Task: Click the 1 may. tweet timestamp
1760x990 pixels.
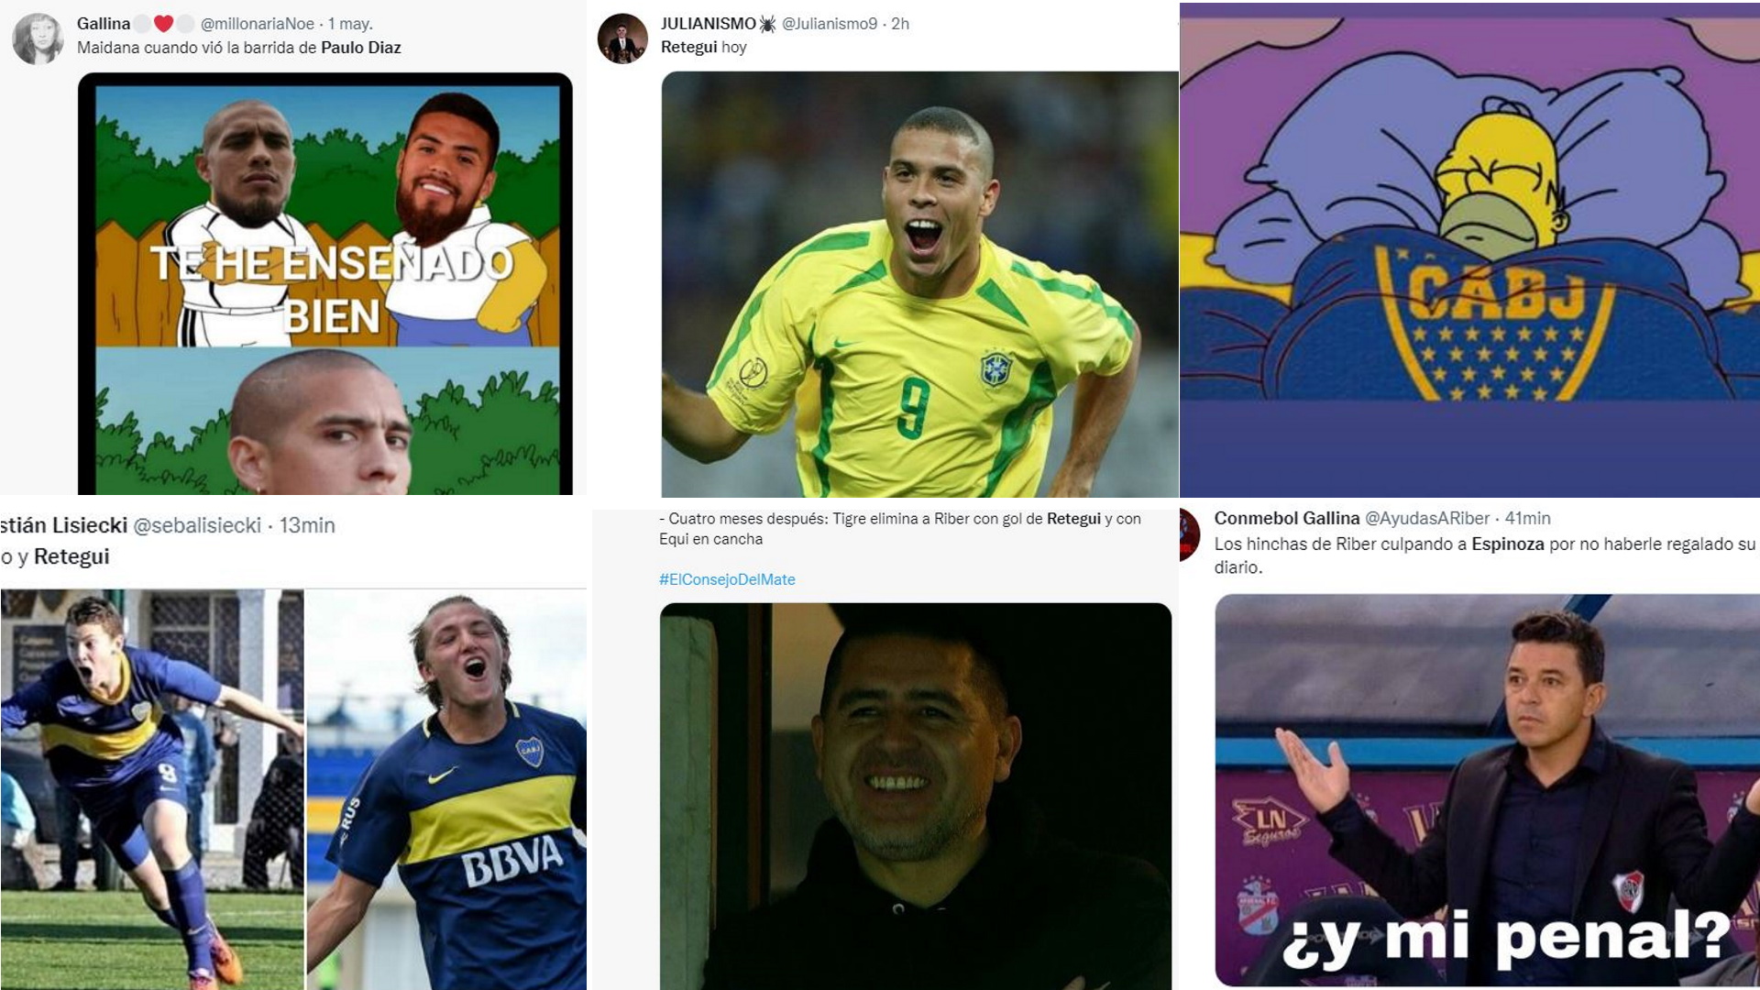Action: (x=351, y=24)
